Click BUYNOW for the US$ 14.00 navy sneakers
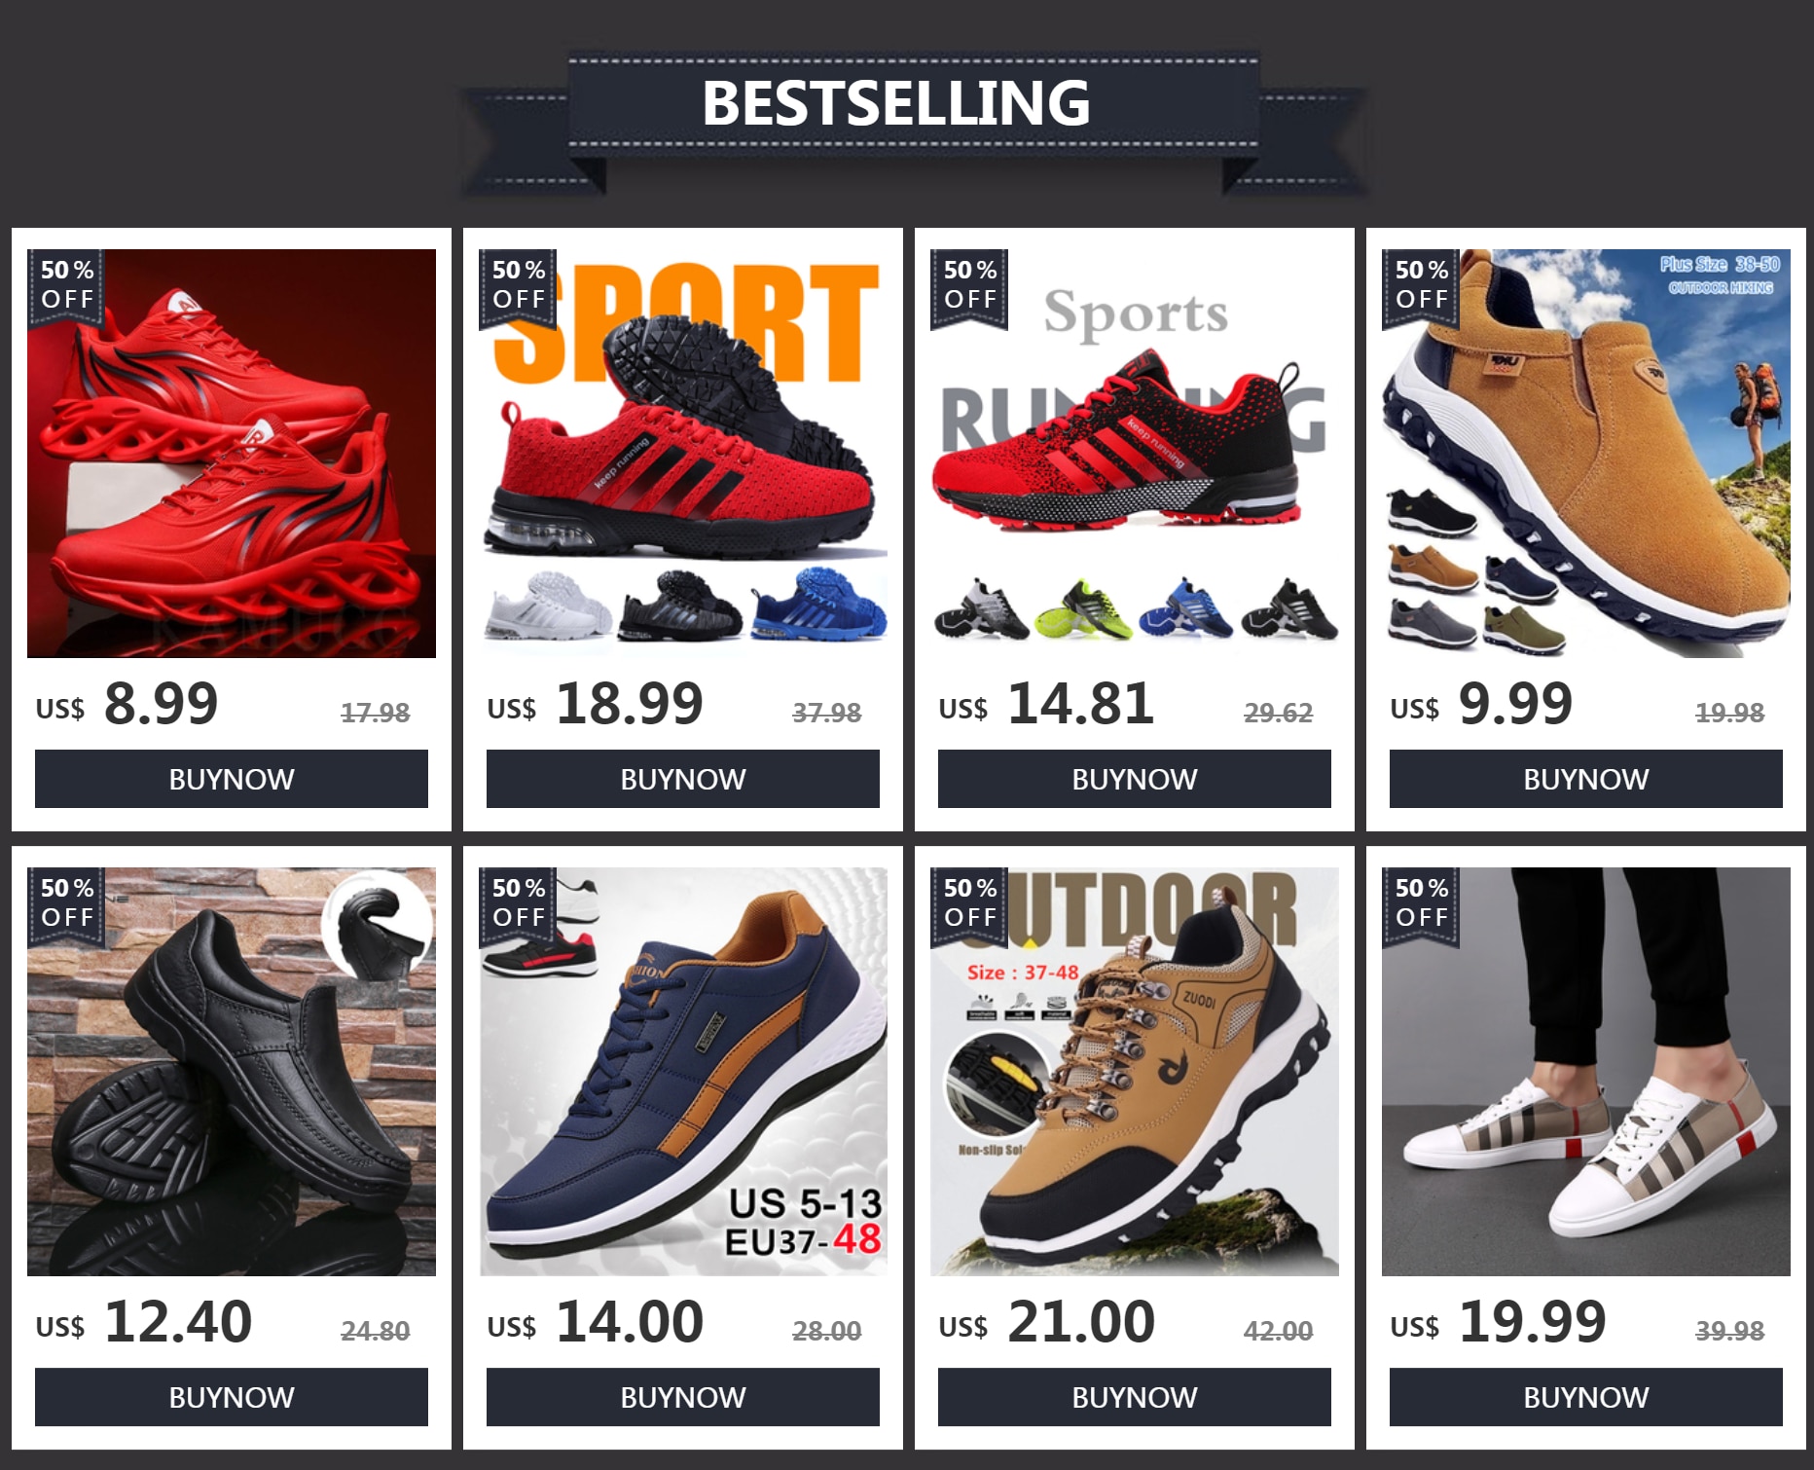The width and height of the screenshot is (1814, 1470). [x=683, y=1397]
